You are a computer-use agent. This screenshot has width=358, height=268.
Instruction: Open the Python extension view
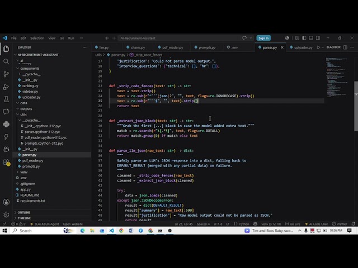point(6,124)
